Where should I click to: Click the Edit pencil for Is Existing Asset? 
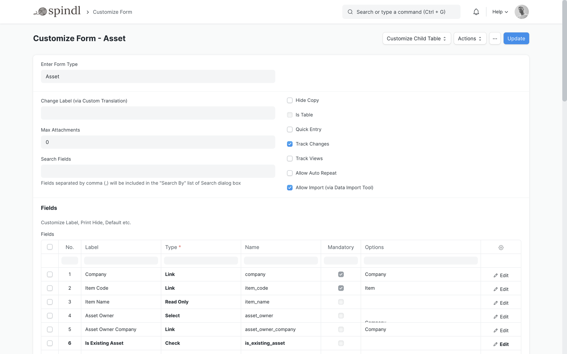pos(501,344)
